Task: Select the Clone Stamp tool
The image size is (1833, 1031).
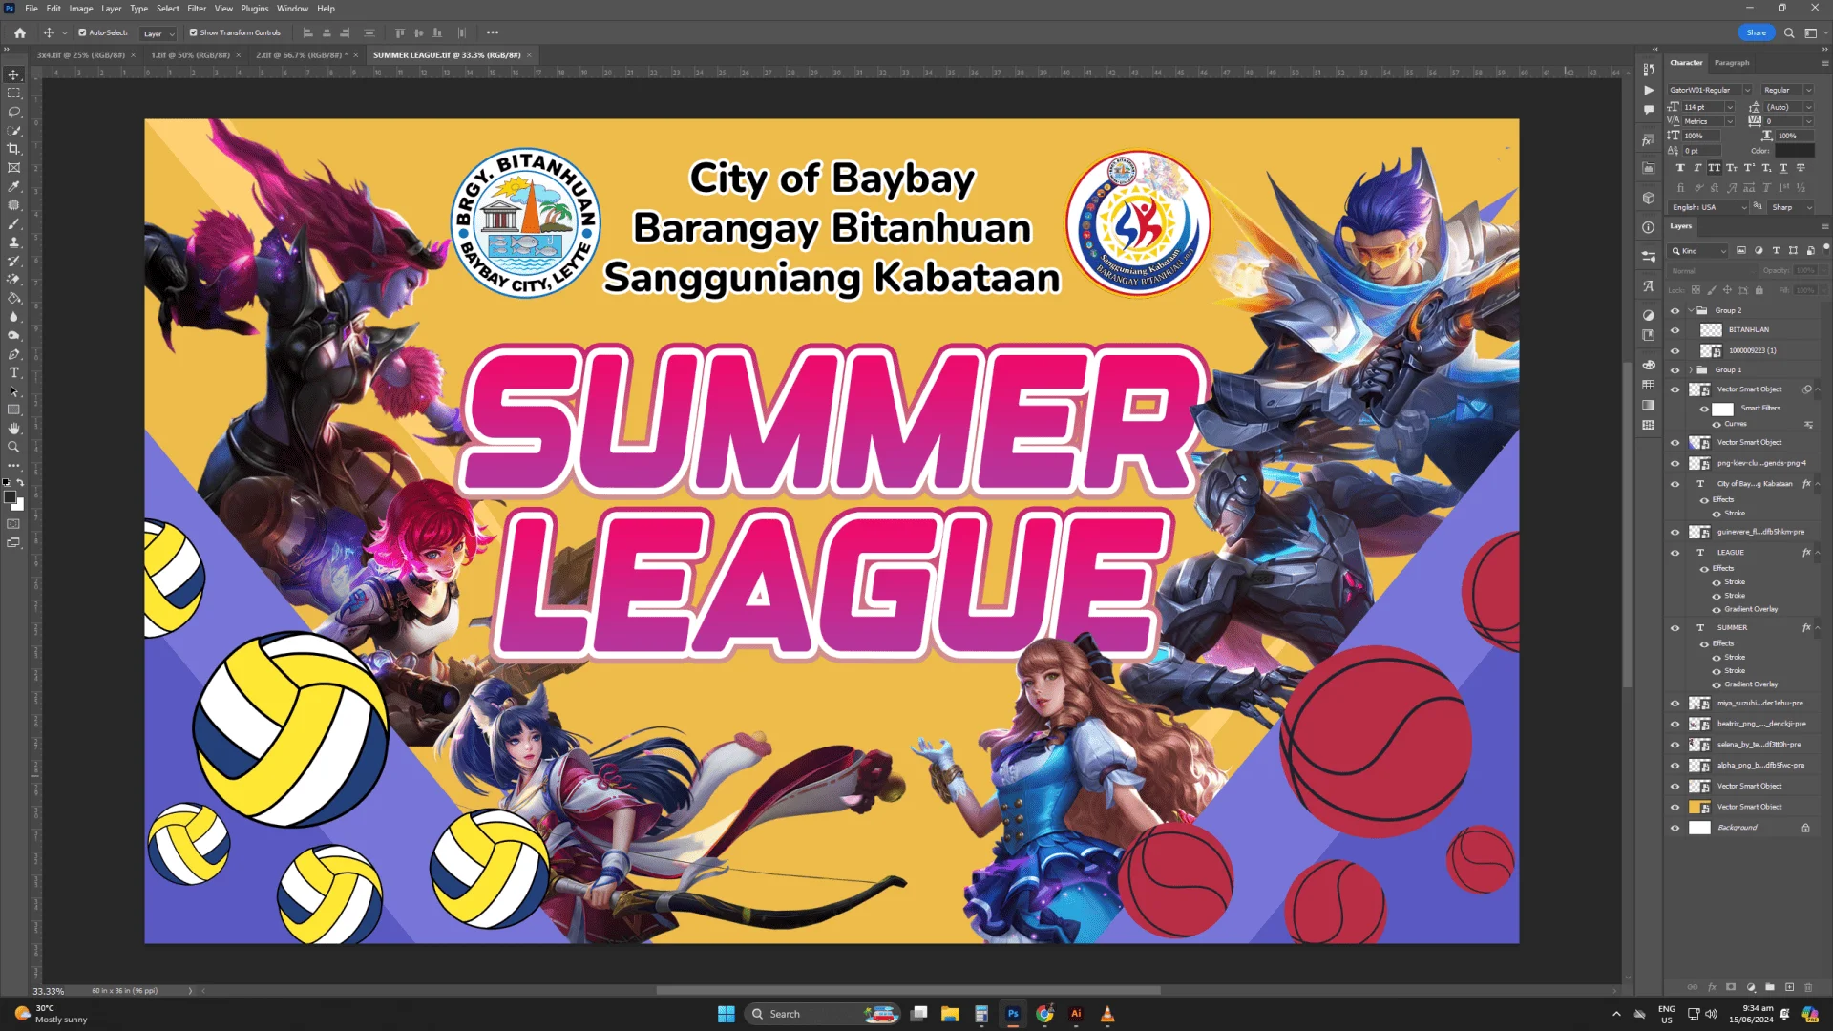Action: 13,242
